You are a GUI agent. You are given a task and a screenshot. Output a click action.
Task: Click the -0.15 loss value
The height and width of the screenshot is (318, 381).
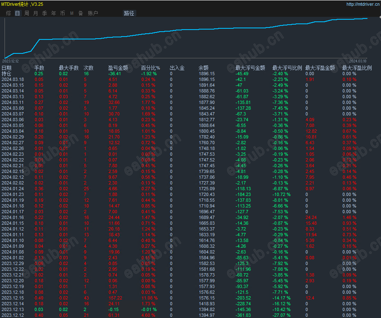[x=113, y=309]
